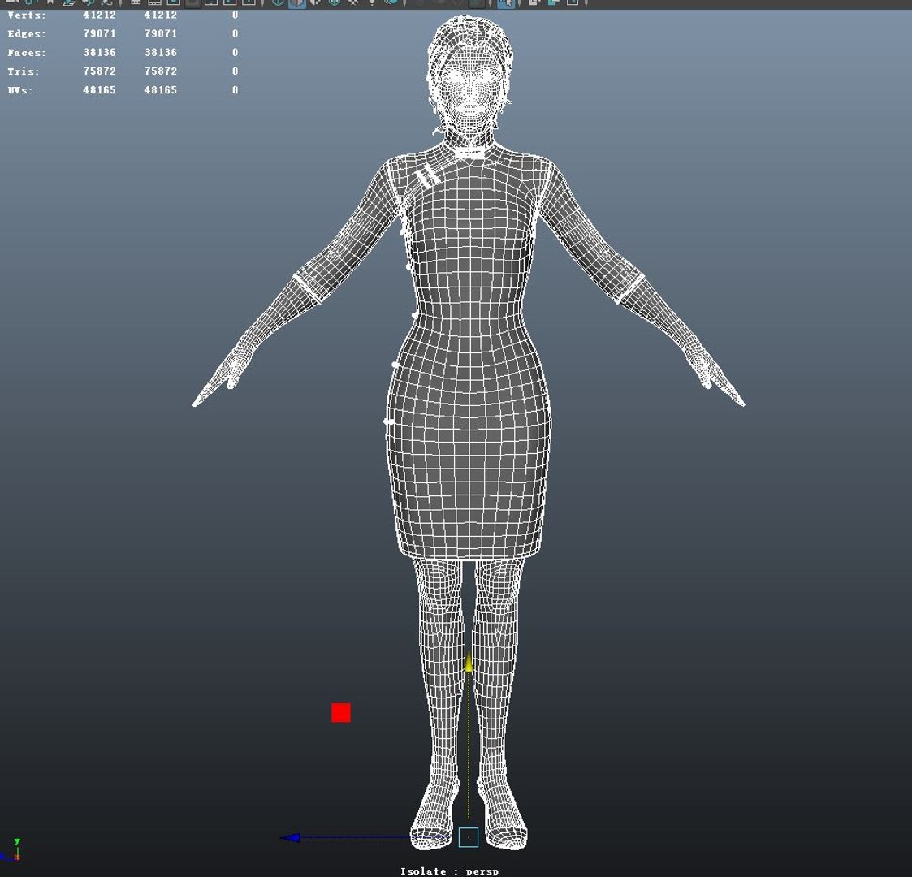Click the 'Tris:' heads-up display label
912x877 pixels.
point(24,71)
